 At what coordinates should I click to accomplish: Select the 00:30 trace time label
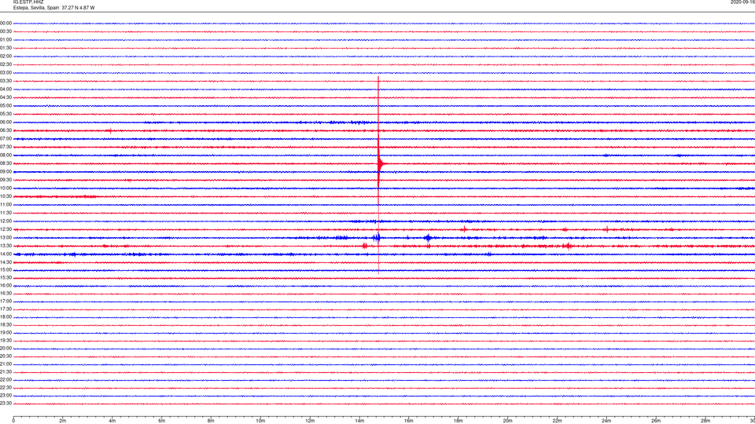click(6, 31)
